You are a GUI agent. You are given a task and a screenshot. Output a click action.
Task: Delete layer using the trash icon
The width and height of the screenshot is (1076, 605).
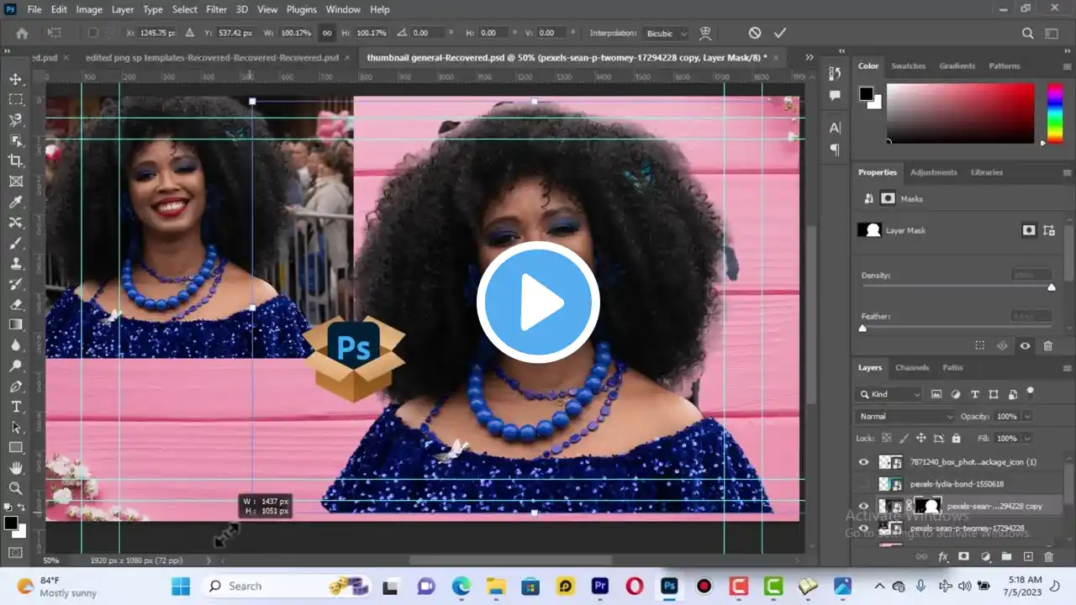point(1048,556)
